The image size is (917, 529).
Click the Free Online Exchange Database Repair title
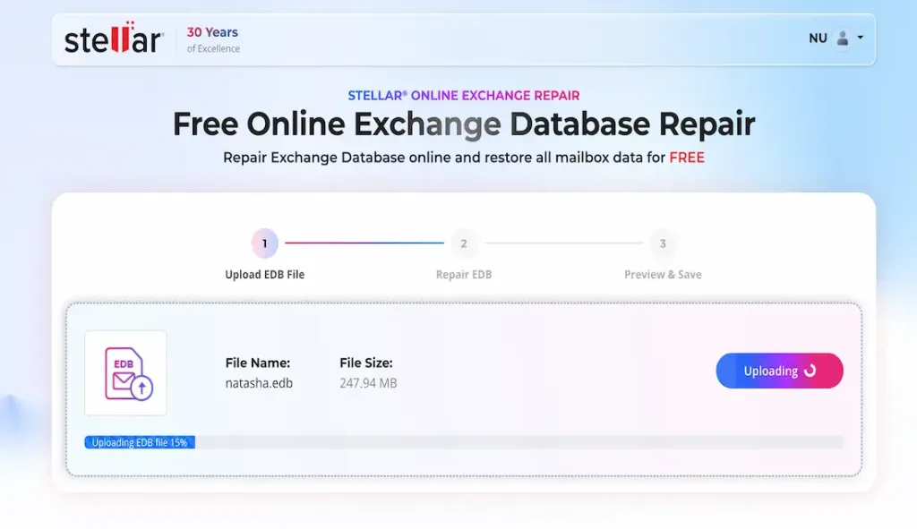(464, 124)
